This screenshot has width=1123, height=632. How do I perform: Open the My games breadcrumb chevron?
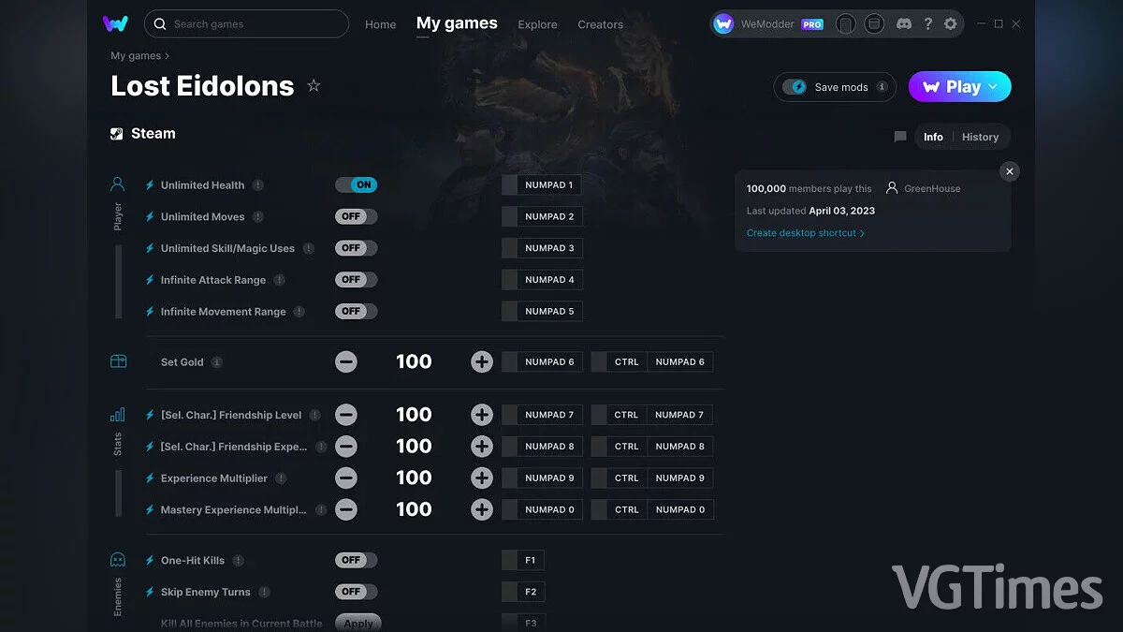tap(167, 56)
